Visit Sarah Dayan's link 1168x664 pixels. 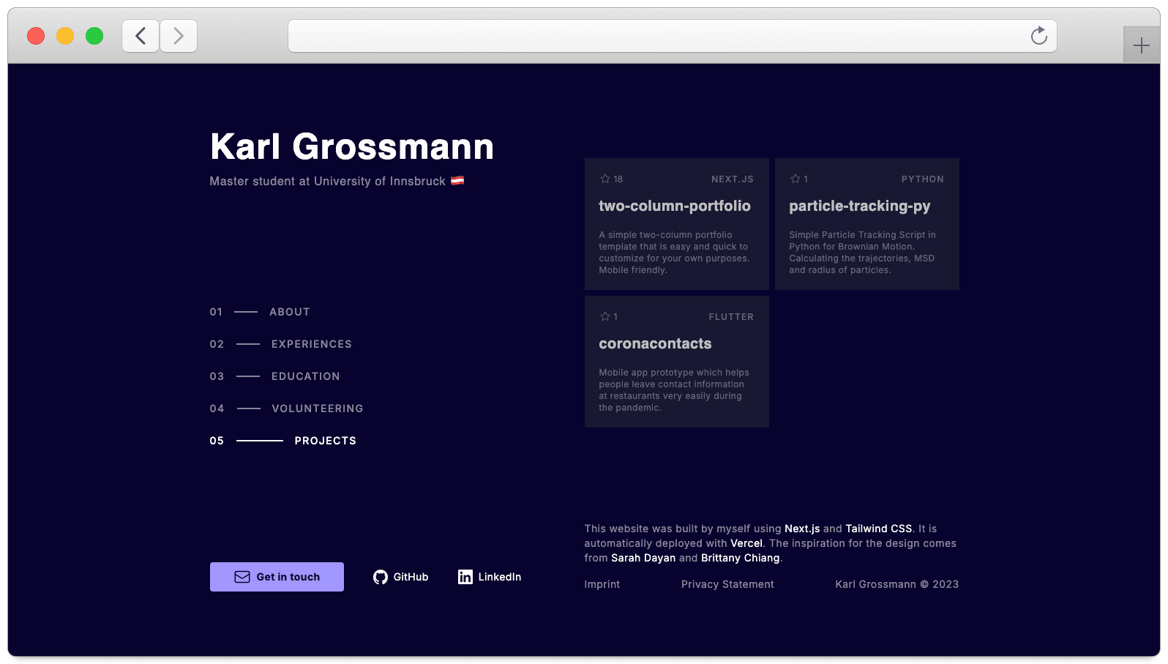(x=643, y=558)
